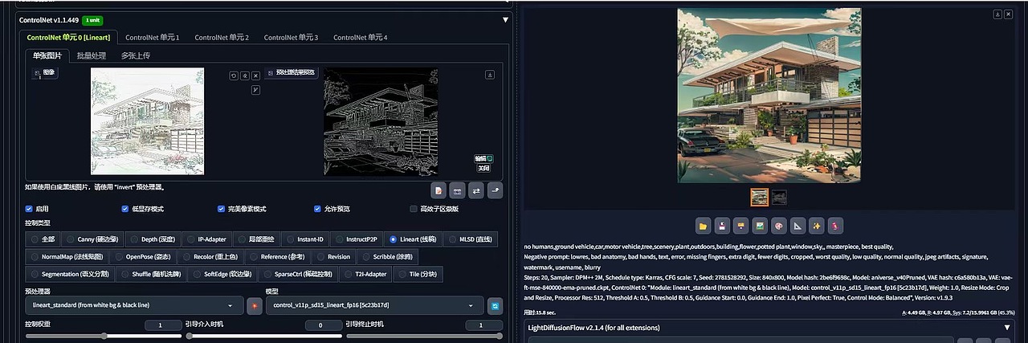Screen dimensions: 1028x343
Task: Click the 控制权重 control weight slider
Action: (104, 337)
